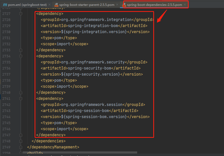Close the pom.xml (springboot-test) tab
This screenshot has width=224, height=156.
click(49, 5)
